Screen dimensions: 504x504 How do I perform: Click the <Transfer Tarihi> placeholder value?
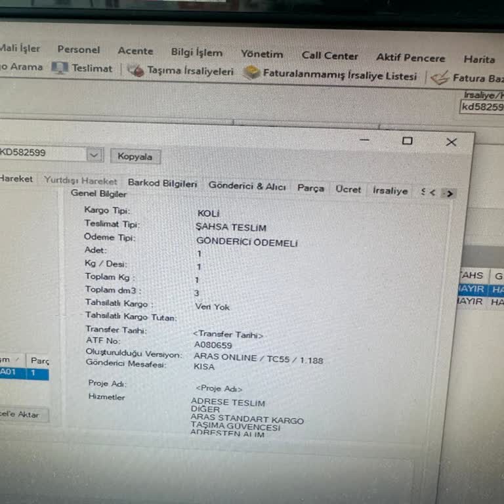[x=228, y=335]
